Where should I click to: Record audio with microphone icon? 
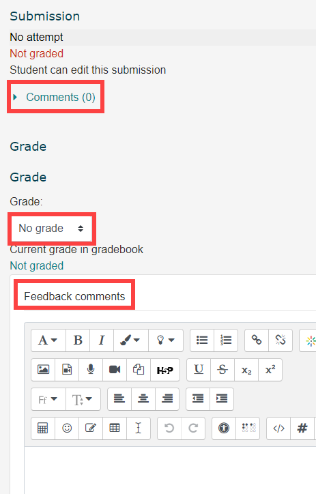coord(91,370)
